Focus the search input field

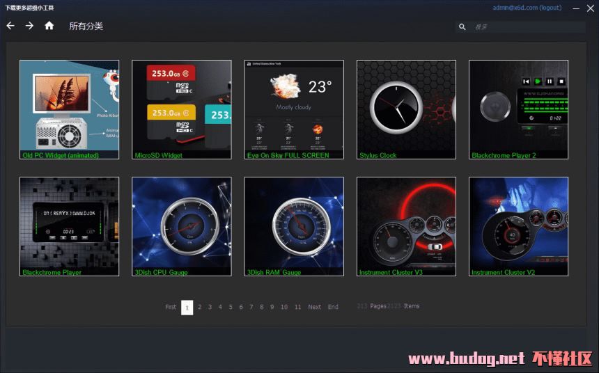click(529, 26)
